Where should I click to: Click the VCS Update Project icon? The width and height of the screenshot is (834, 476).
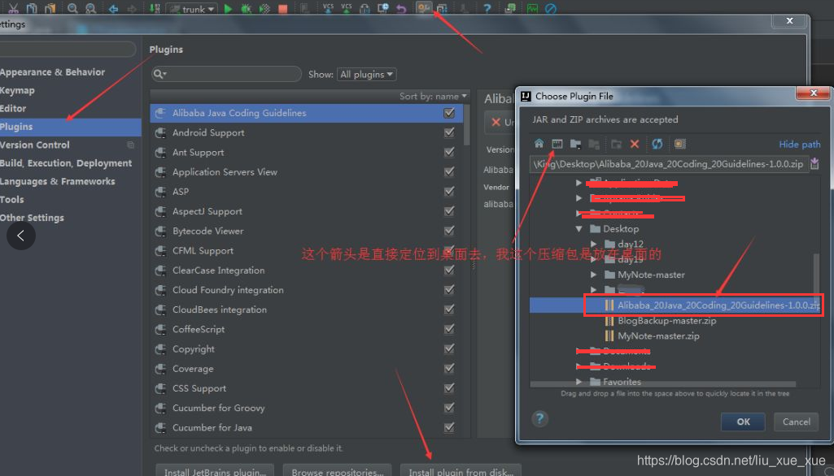pyautogui.click(x=328, y=8)
